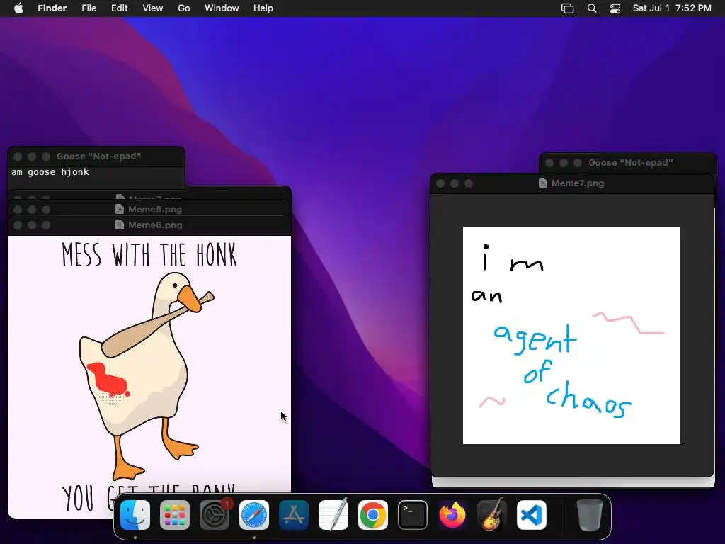The height and width of the screenshot is (544, 725).
Task: Close the Meme5.png window
Action: [x=18, y=210]
